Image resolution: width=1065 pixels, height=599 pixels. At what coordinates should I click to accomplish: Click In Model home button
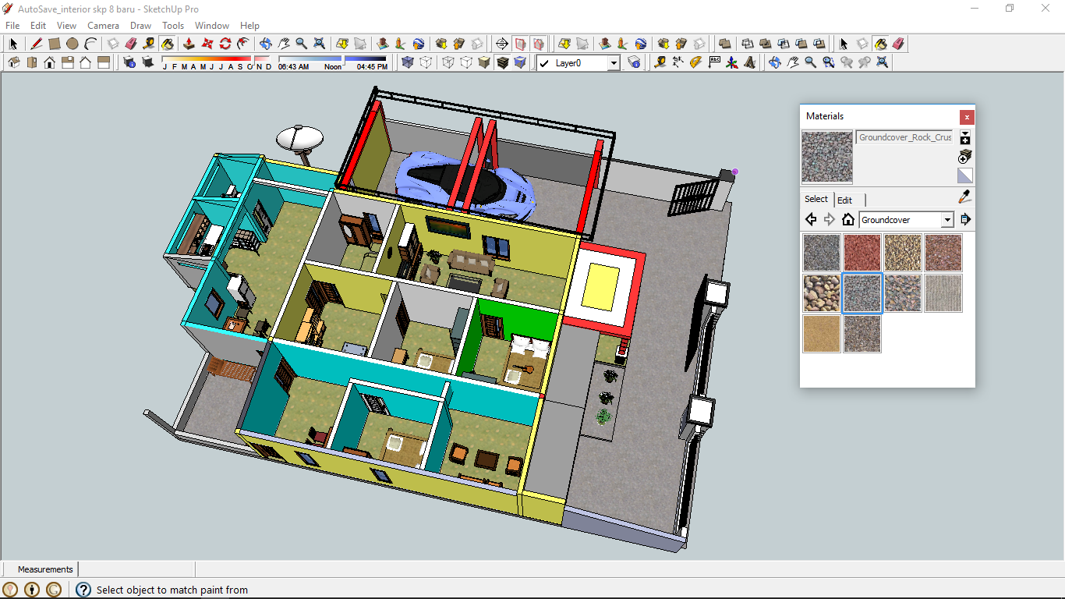tap(847, 220)
